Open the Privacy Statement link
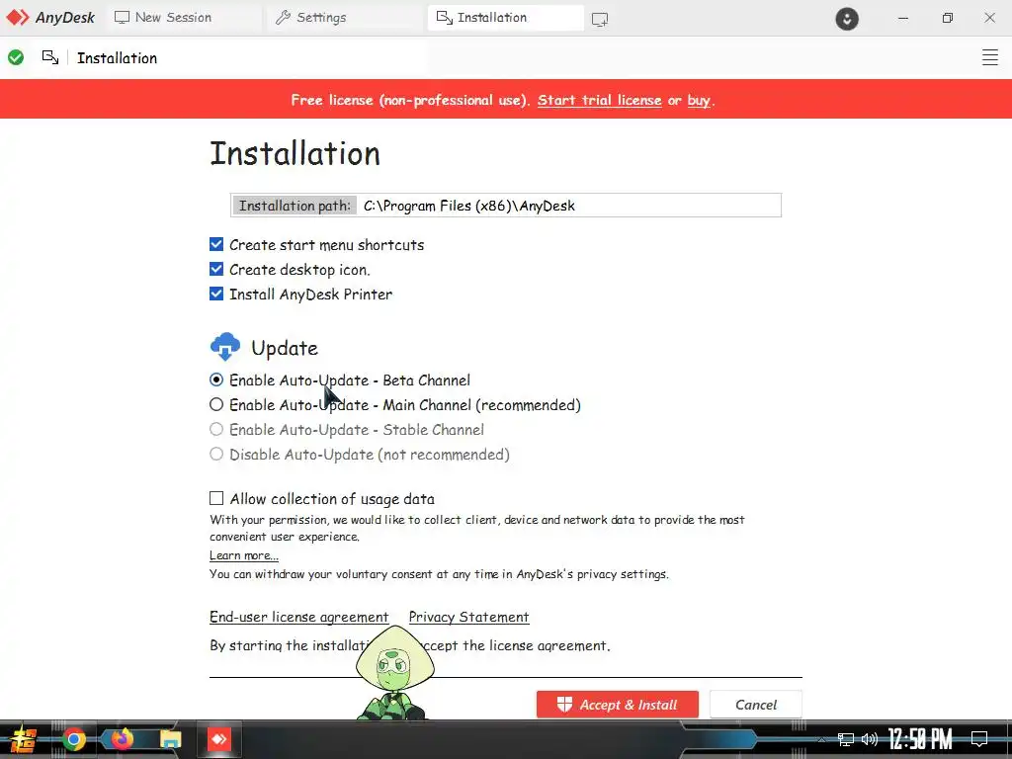Image resolution: width=1012 pixels, height=759 pixels. [468, 617]
